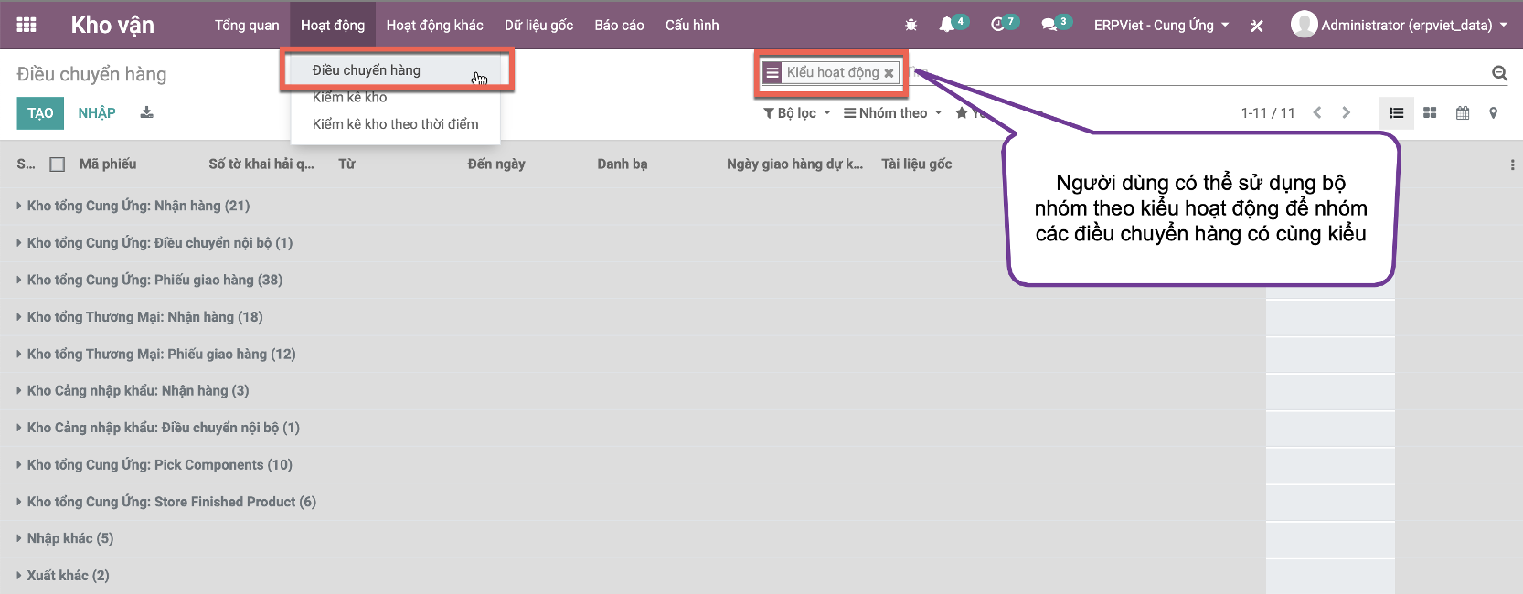This screenshot has width=1523, height=594.
Task: Open the activities clock icon
Action: (x=997, y=25)
